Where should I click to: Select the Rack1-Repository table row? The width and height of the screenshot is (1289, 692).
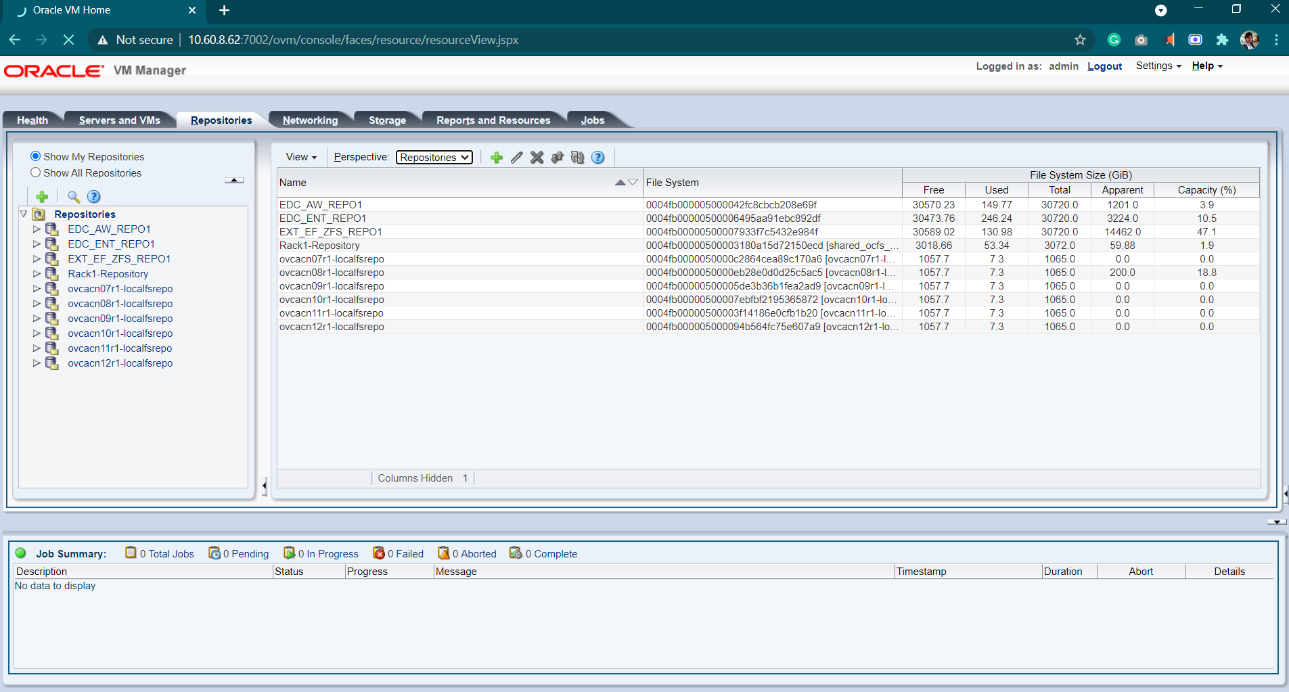[x=769, y=246]
